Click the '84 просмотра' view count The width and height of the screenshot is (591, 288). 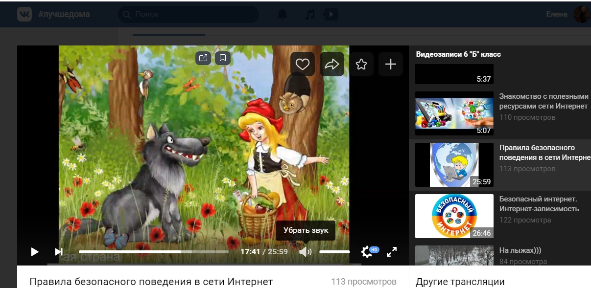pyautogui.click(x=523, y=262)
